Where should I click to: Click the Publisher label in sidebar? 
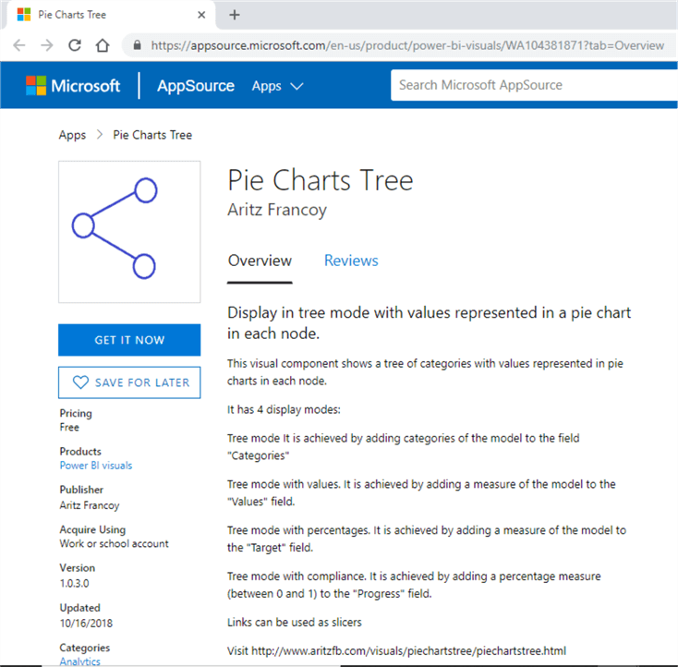(x=81, y=490)
